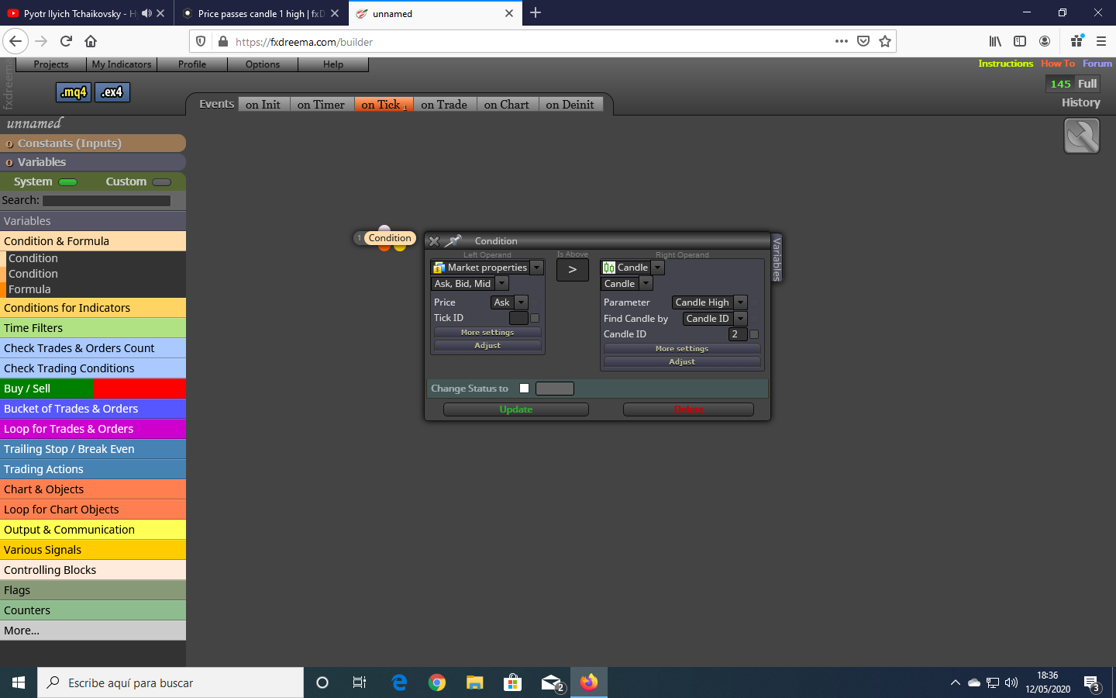Select the on Trade event tab

444,105
